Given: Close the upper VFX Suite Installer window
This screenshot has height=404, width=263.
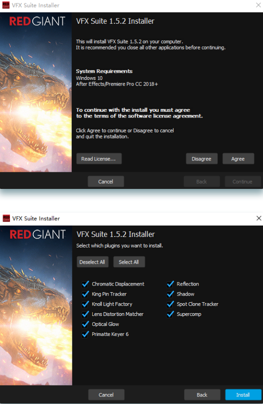Looking at the screenshot, I should click(258, 5).
